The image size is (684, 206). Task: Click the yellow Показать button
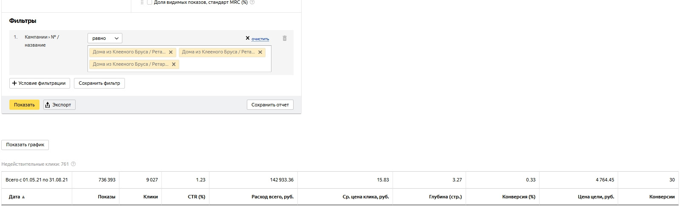(24, 105)
